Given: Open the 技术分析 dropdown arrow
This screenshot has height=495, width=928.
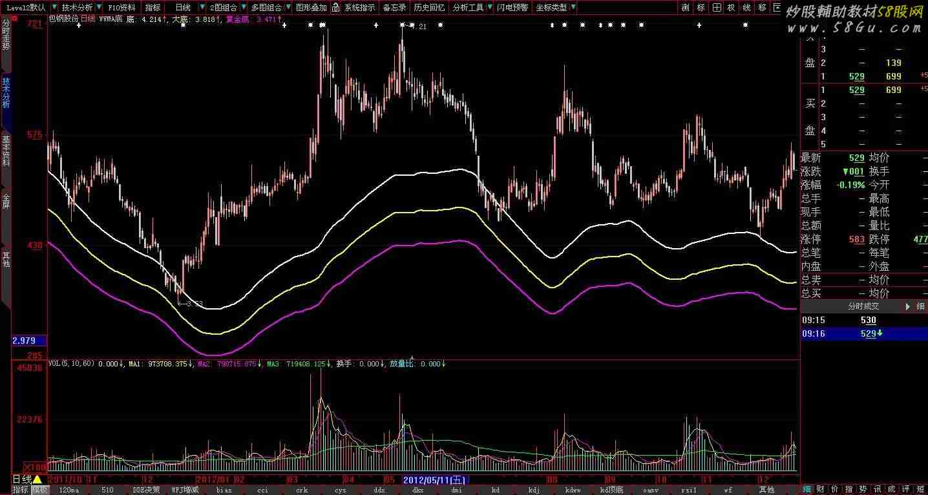Looking at the screenshot, I should tap(100, 8).
